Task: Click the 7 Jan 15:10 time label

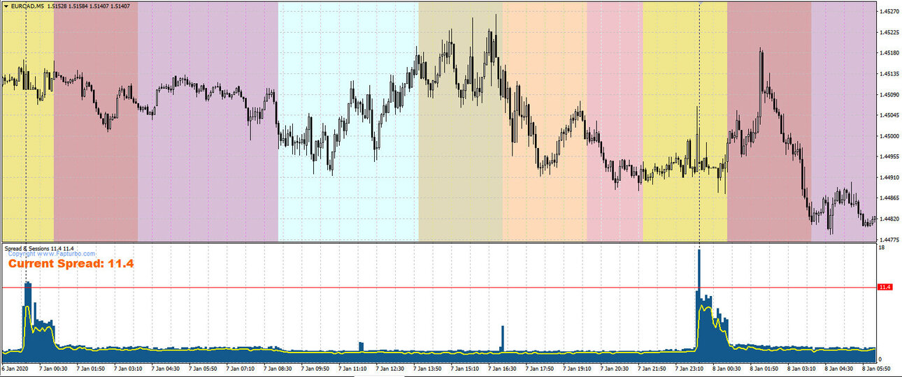Action: pos(465,369)
